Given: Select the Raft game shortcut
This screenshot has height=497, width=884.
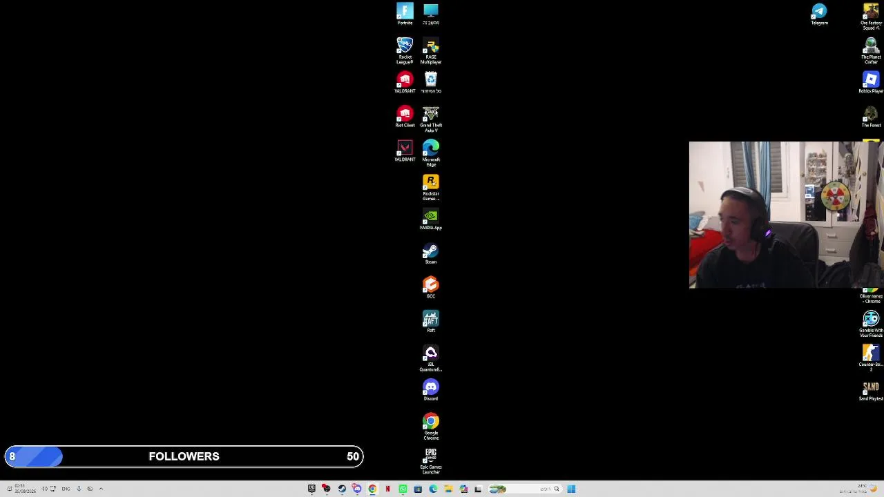Looking at the screenshot, I should [431, 322].
